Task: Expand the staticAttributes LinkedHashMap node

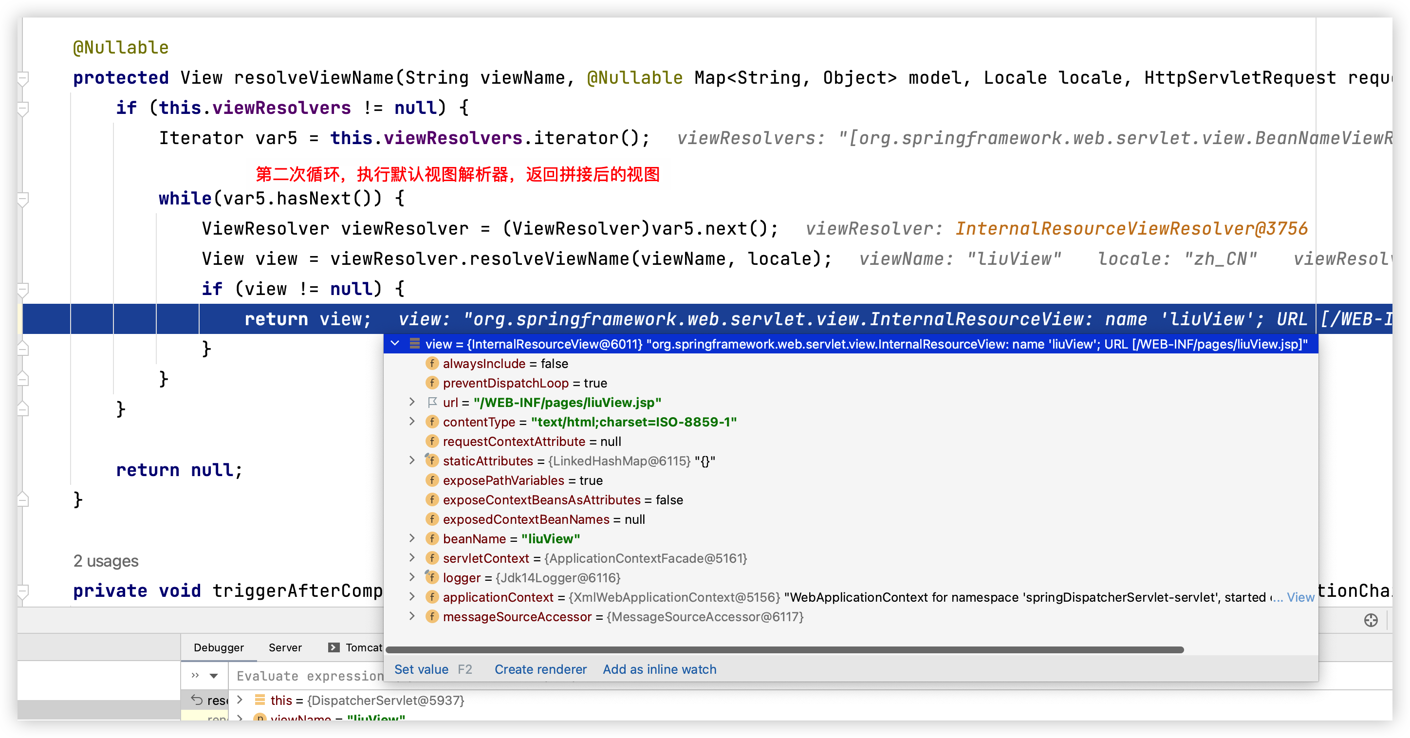Action: 411,461
